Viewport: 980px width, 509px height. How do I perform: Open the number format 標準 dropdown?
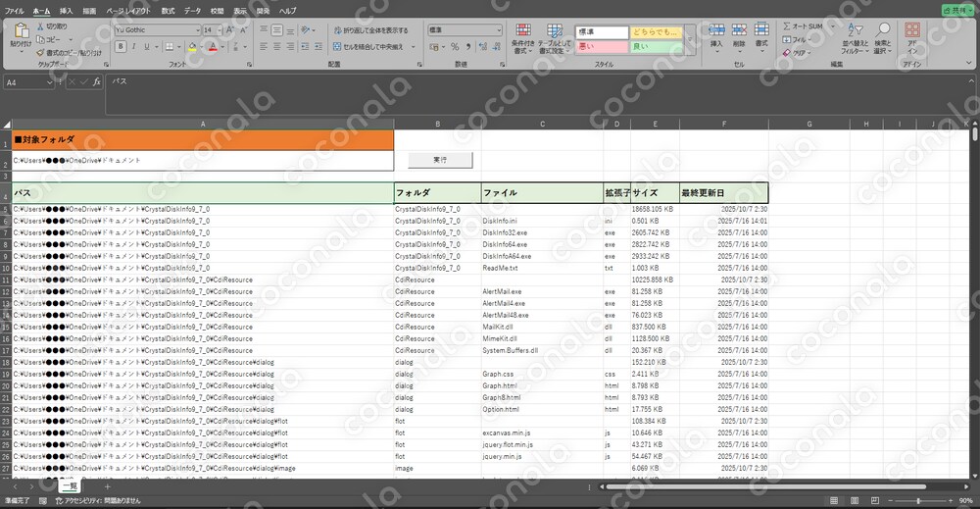coord(499,30)
